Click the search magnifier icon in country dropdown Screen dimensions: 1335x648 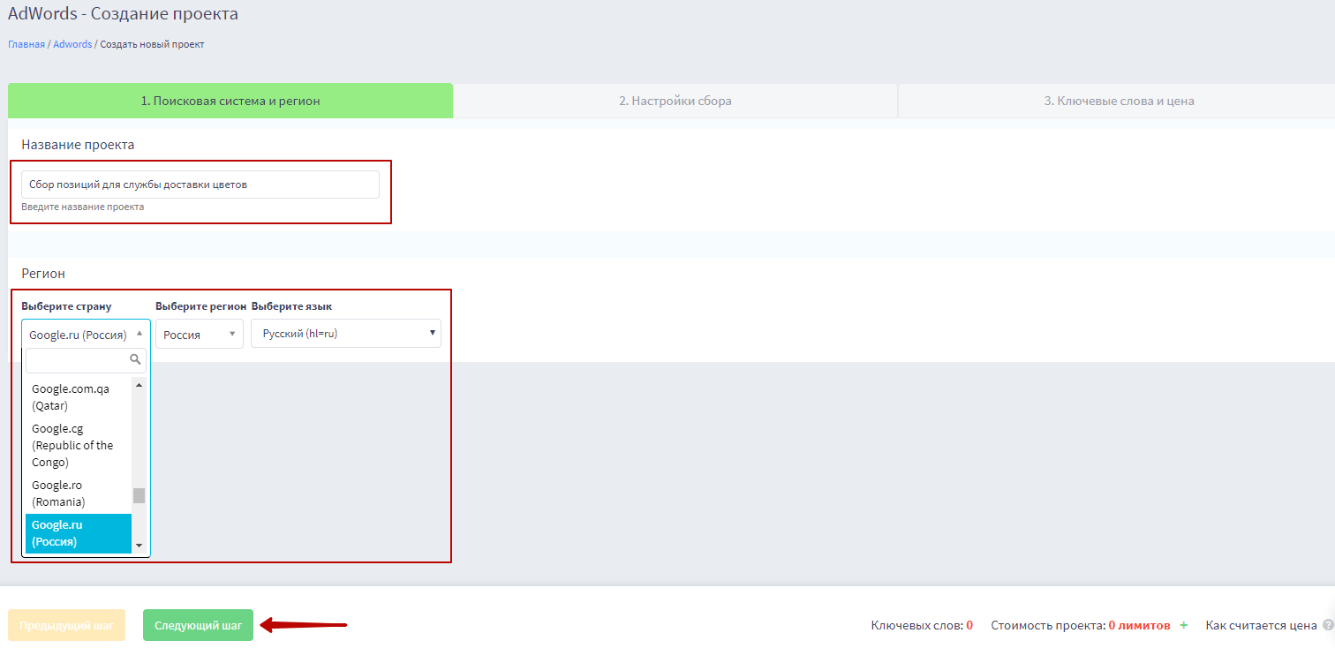[x=135, y=359]
